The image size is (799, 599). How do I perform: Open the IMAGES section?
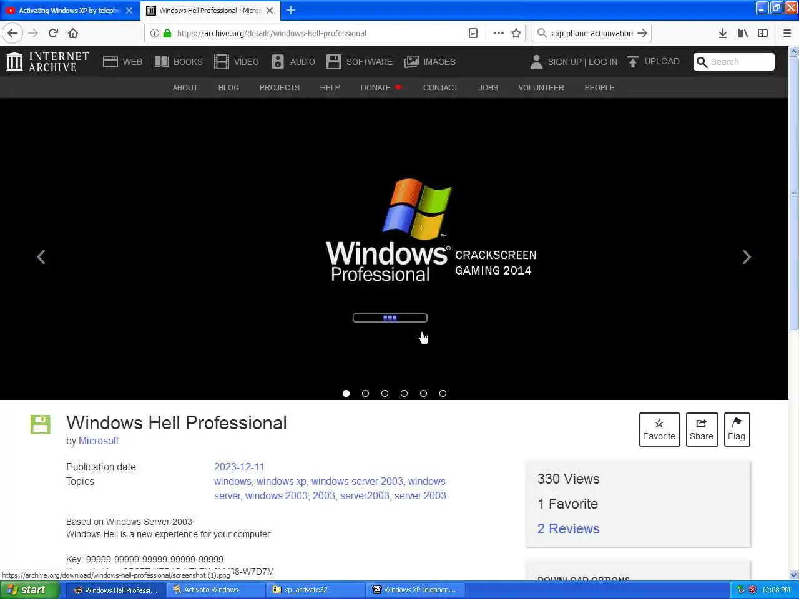pyautogui.click(x=429, y=62)
